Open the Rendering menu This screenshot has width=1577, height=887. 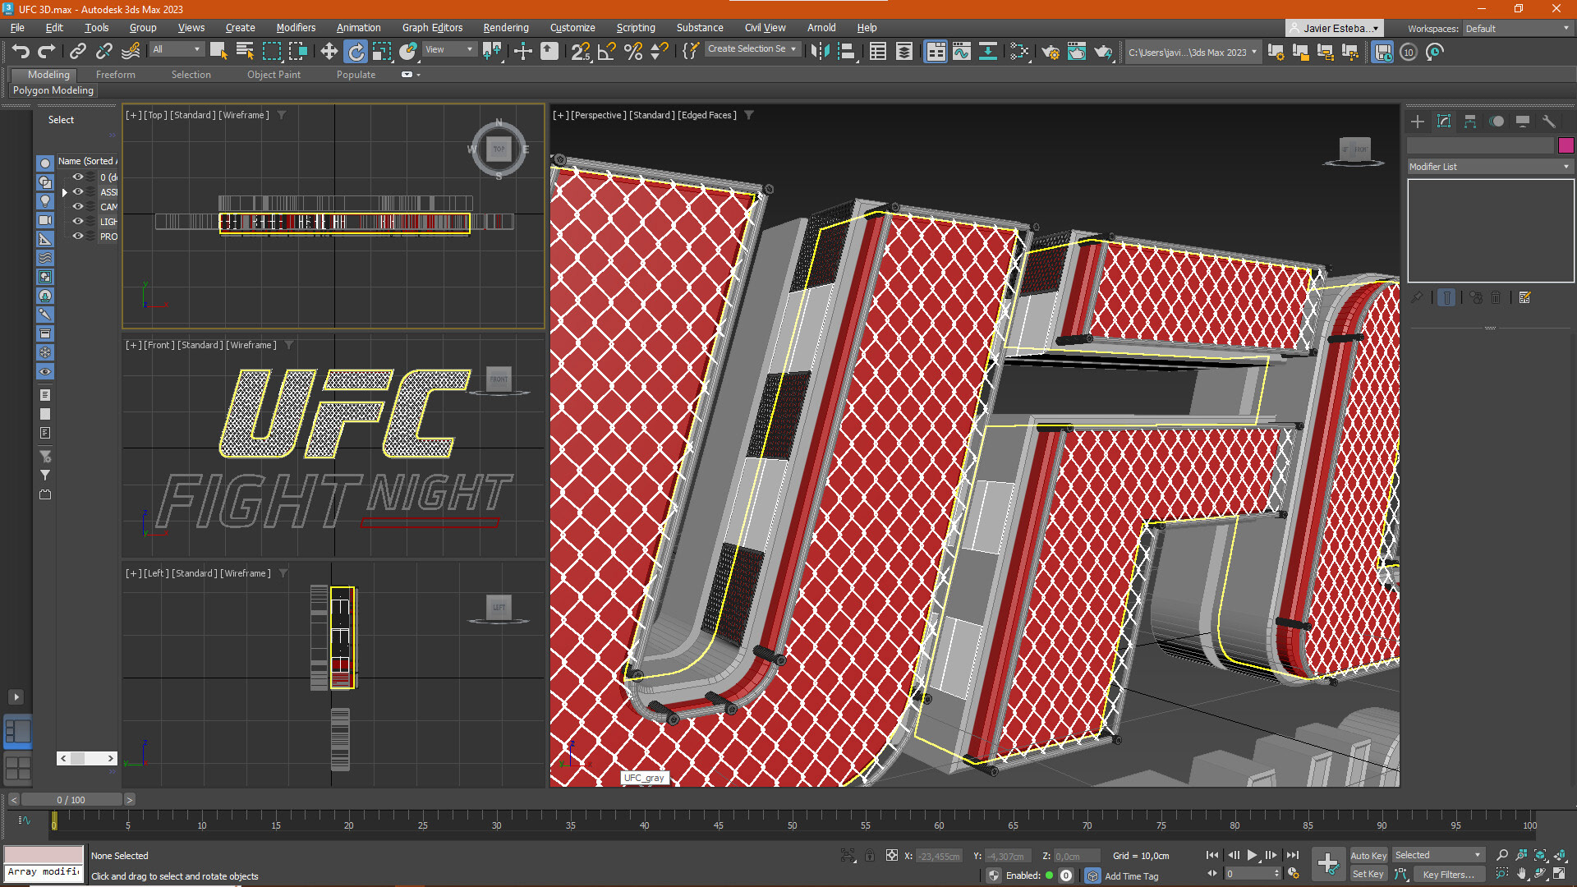coord(505,28)
